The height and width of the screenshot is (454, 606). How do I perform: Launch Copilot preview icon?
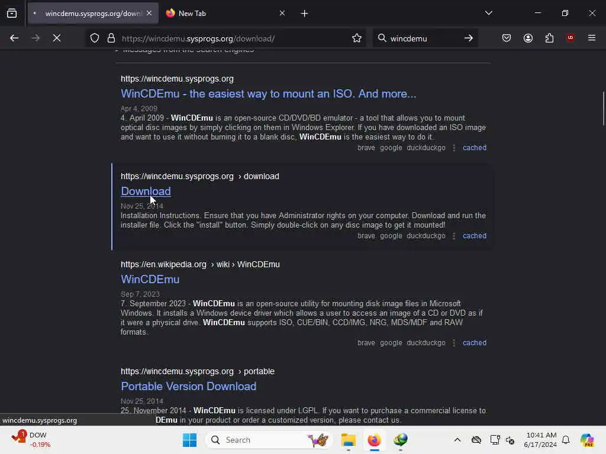click(x=587, y=440)
